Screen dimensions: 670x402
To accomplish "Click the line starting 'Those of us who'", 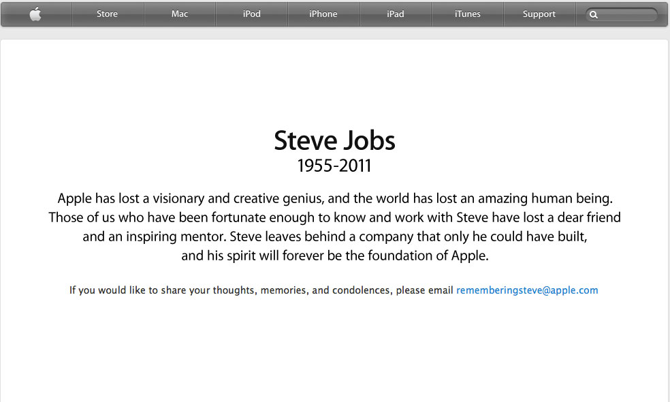I will pyautogui.click(x=334, y=217).
